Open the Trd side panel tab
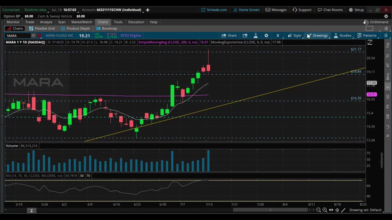The width and height of the screenshot is (392, 220). click(x=388, y=46)
